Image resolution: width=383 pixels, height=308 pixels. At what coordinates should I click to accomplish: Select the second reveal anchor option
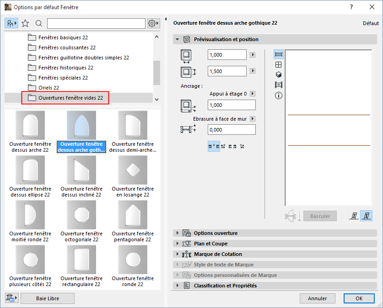(223, 146)
